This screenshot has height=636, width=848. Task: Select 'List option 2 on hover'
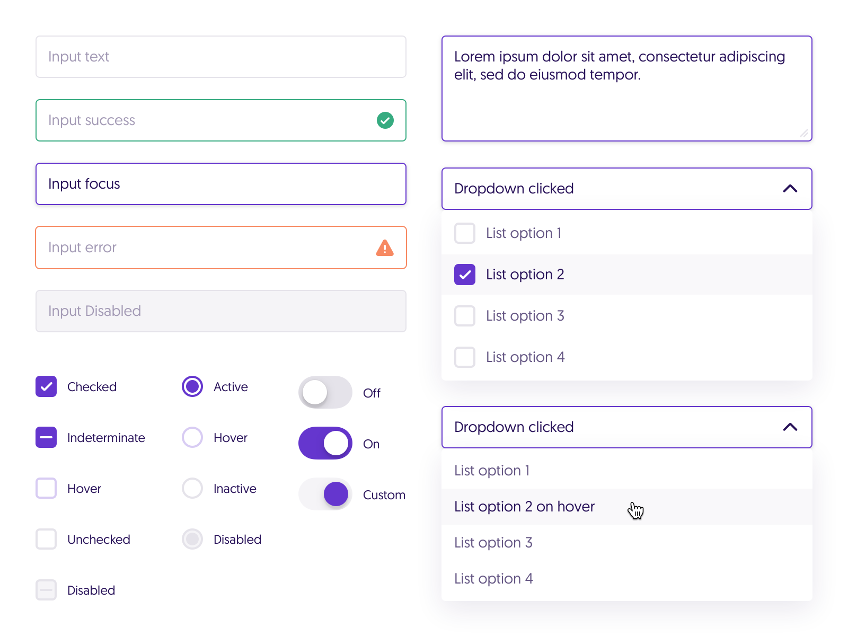[x=524, y=507]
